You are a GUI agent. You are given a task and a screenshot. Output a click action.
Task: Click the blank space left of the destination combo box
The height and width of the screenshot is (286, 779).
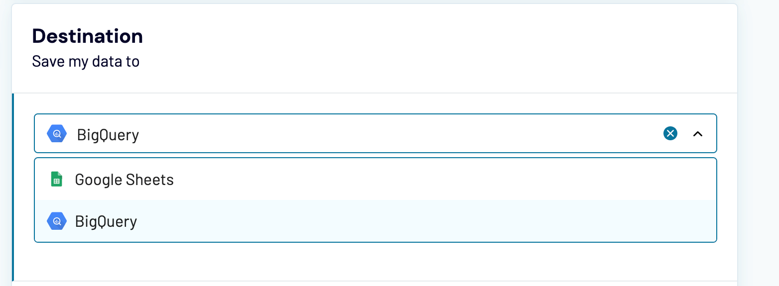coord(24,134)
